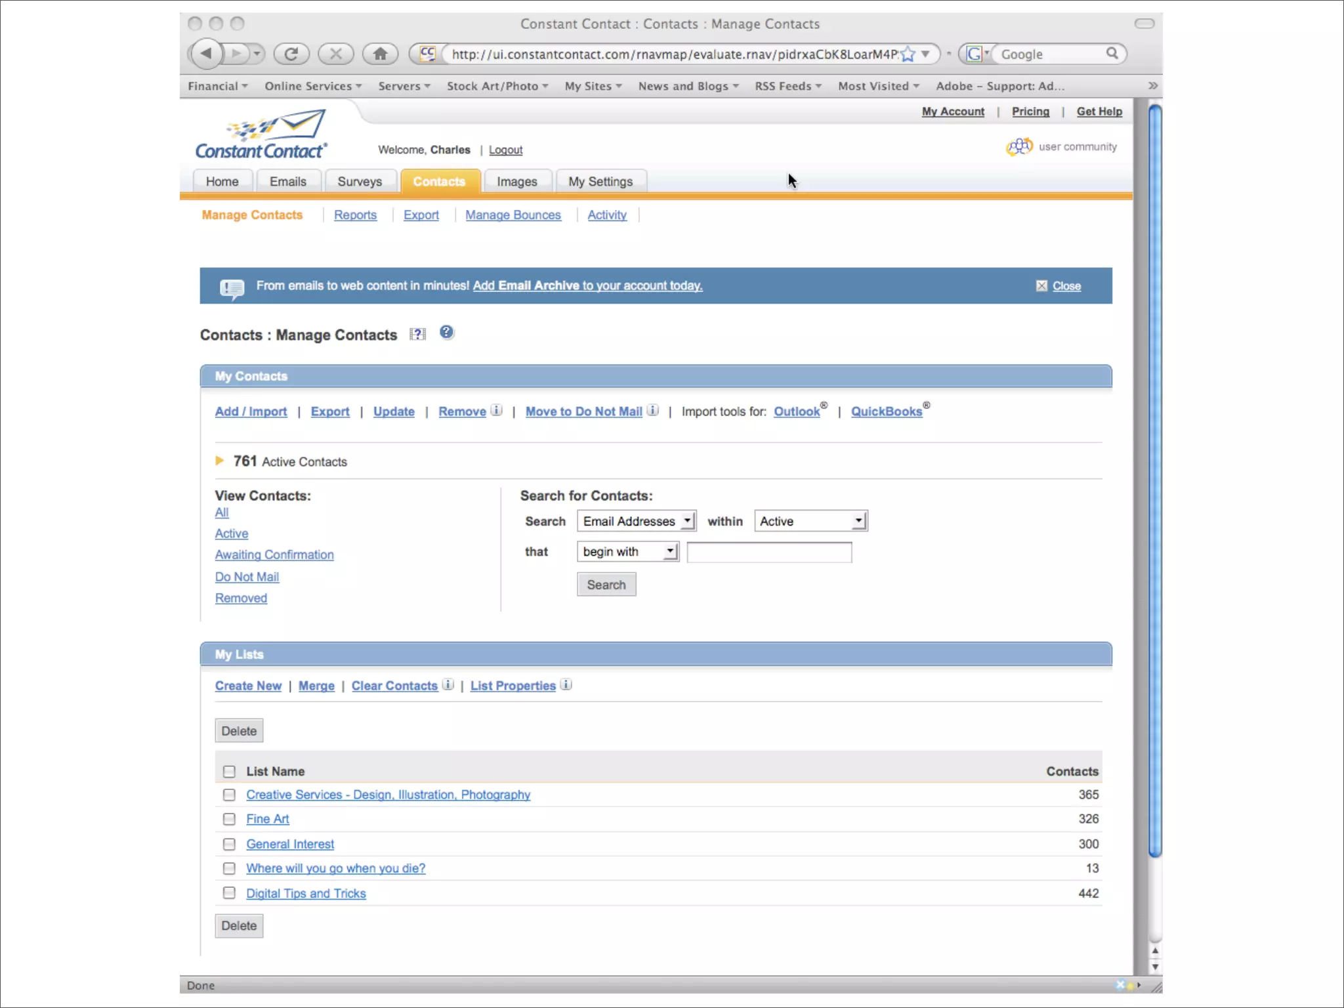Click the bookmark star in address bar
This screenshot has height=1008, width=1344.
tap(908, 54)
